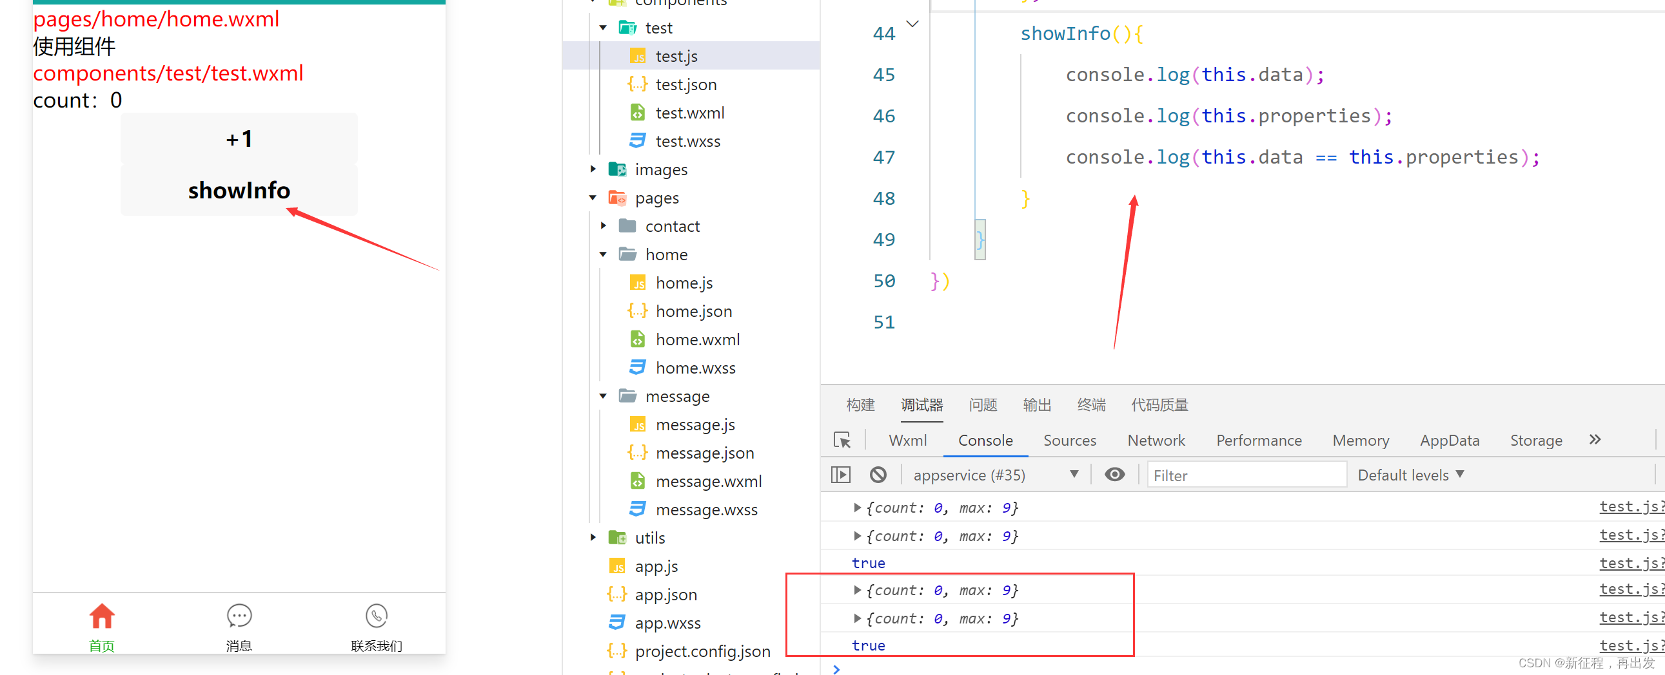
Task: Click the test.json braces icon
Action: click(x=637, y=84)
